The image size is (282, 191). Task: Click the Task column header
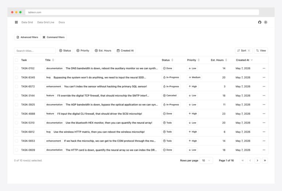[x=24, y=60]
